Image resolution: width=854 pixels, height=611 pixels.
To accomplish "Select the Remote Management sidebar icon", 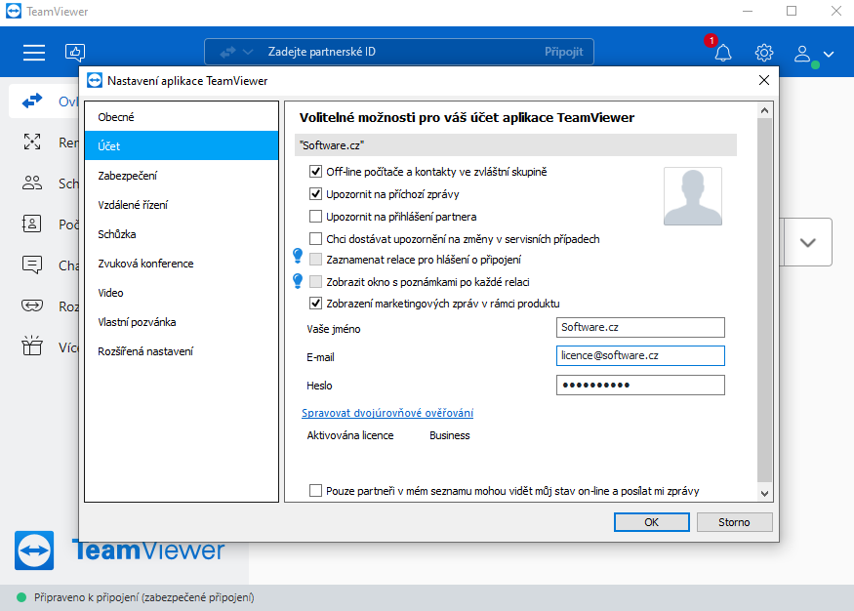I will coord(32,142).
